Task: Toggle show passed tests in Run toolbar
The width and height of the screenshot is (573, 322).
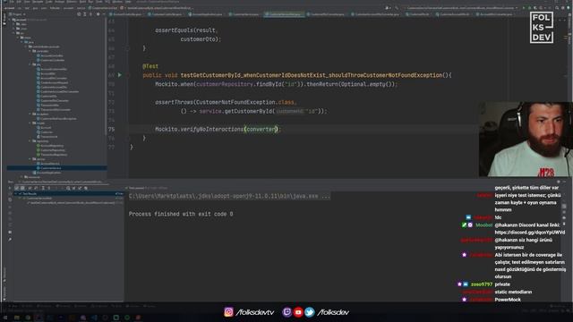Action: (17, 188)
